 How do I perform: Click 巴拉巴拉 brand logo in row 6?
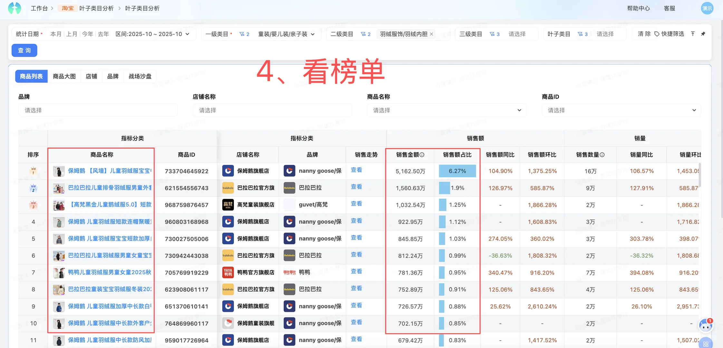[289, 256]
